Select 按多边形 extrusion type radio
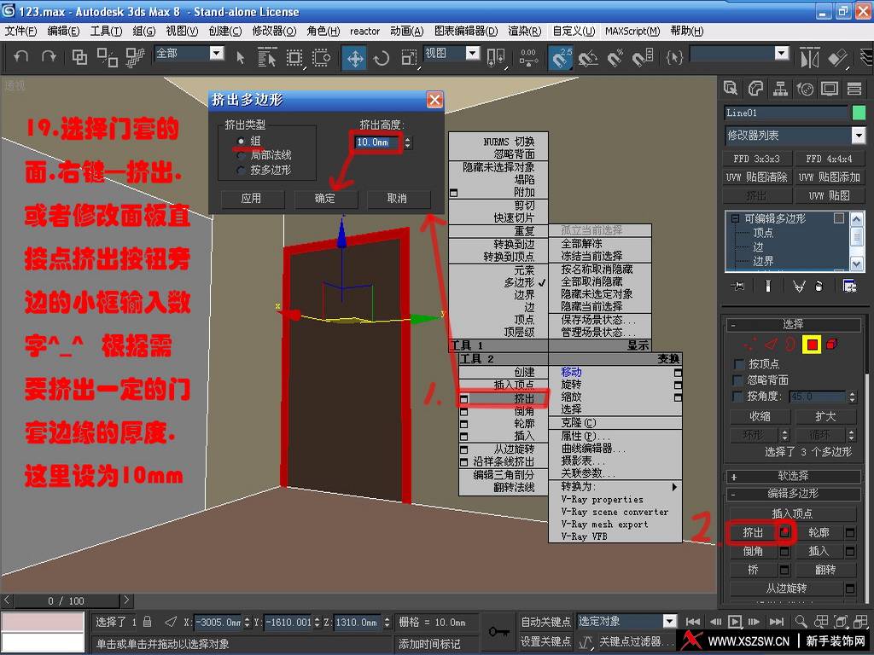Viewport: 874px width, 655px height. tap(241, 170)
